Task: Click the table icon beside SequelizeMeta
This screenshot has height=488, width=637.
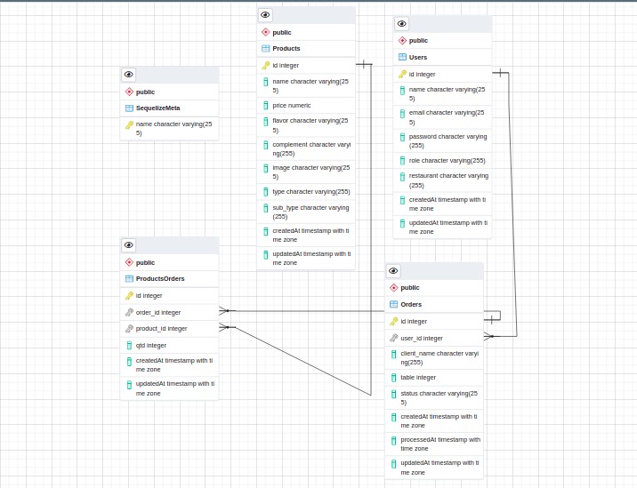Action: tap(129, 108)
